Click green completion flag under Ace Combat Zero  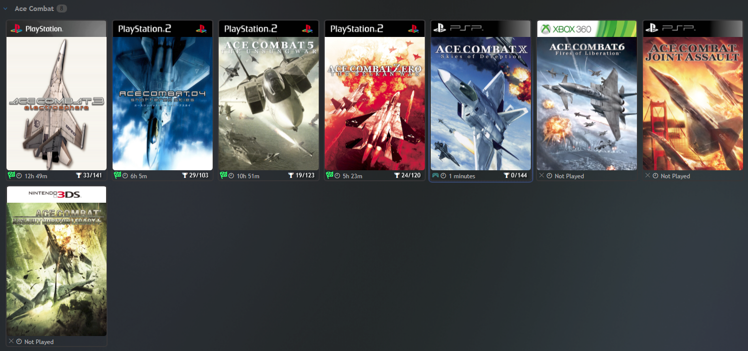(330, 175)
